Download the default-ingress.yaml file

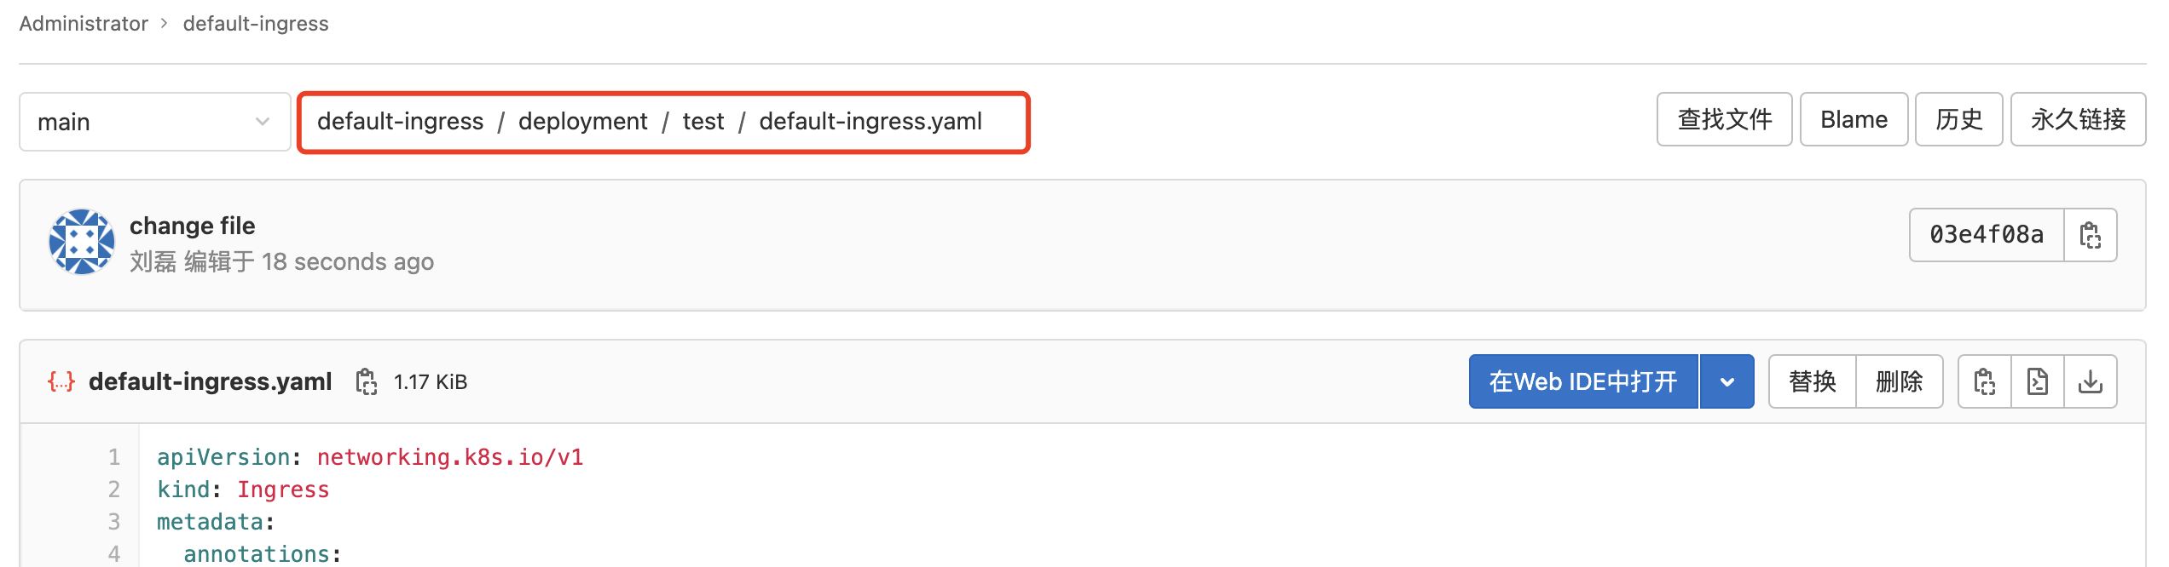click(x=2091, y=381)
